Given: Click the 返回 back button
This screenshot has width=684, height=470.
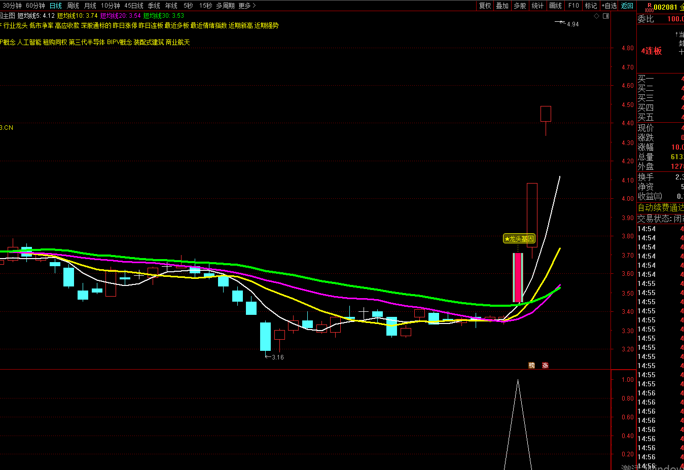Looking at the screenshot, I should [x=627, y=6].
